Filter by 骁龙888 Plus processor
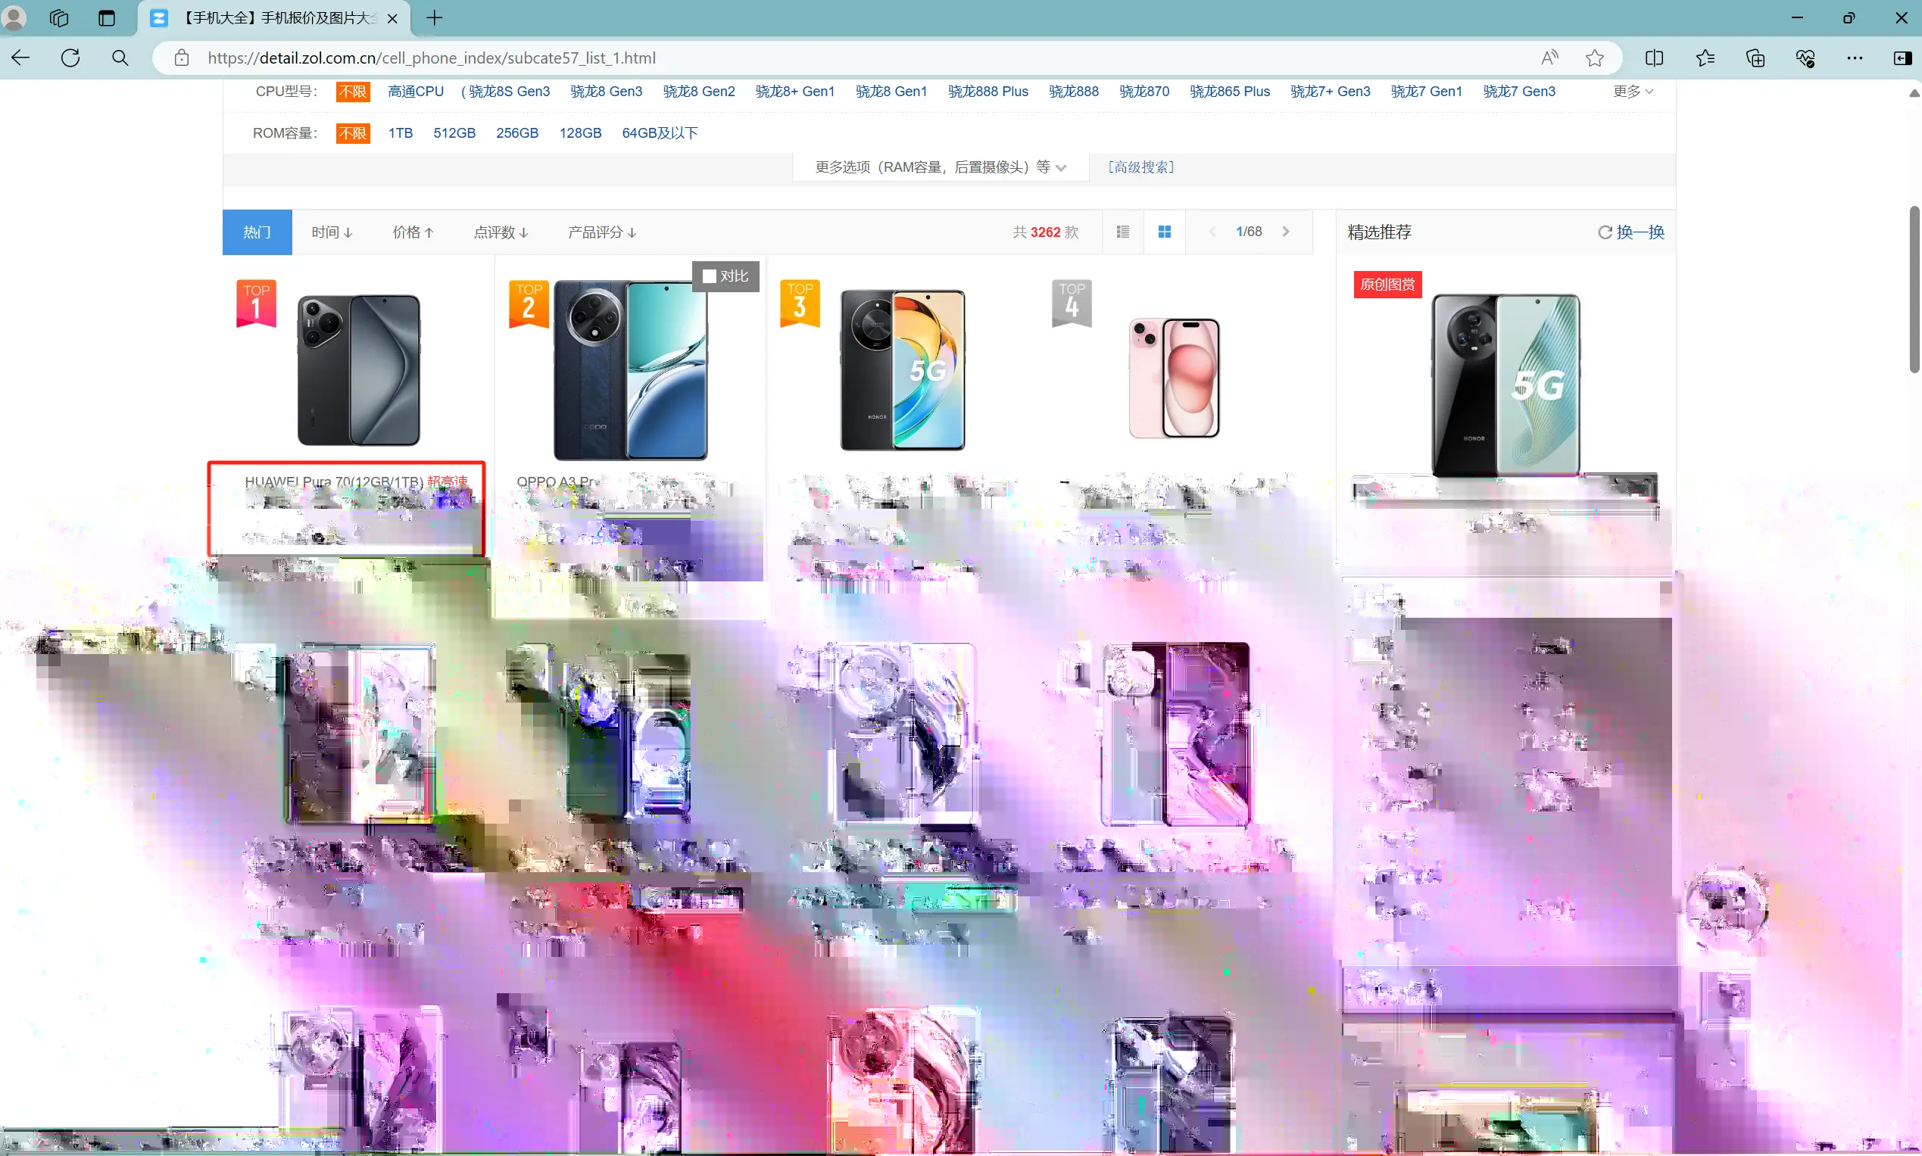1922x1156 pixels. tap(988, 92)
